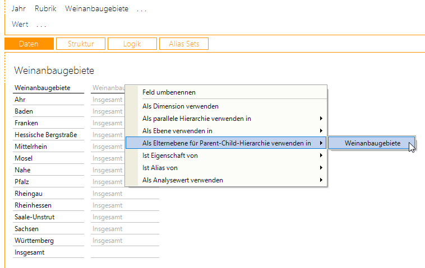Click the Insgesamt cell in bottom row
The width and height of the screenshot is (425, 268).
click(30, 252)
